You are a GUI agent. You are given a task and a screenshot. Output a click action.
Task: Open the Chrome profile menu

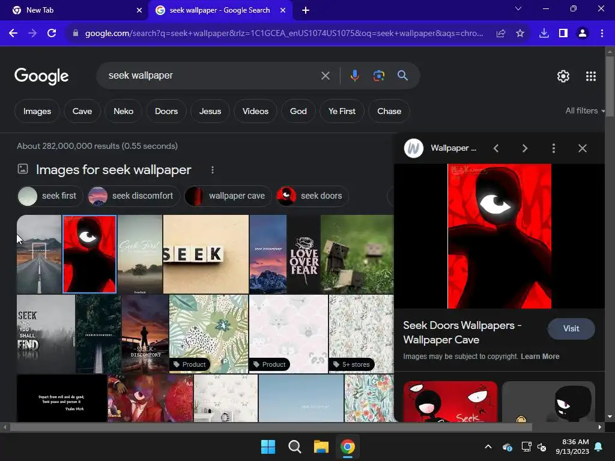click(x=583, y=34)
